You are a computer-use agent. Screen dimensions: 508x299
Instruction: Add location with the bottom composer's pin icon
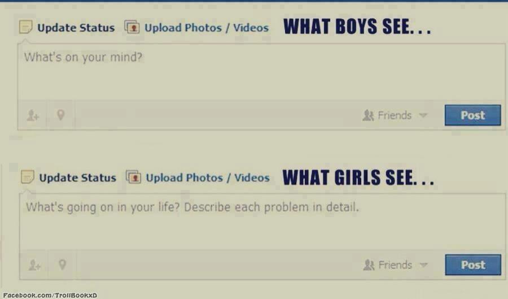[x=62, y=265]
